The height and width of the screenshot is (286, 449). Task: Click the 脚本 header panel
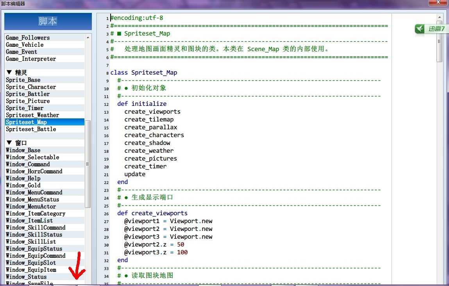point(48,21)
